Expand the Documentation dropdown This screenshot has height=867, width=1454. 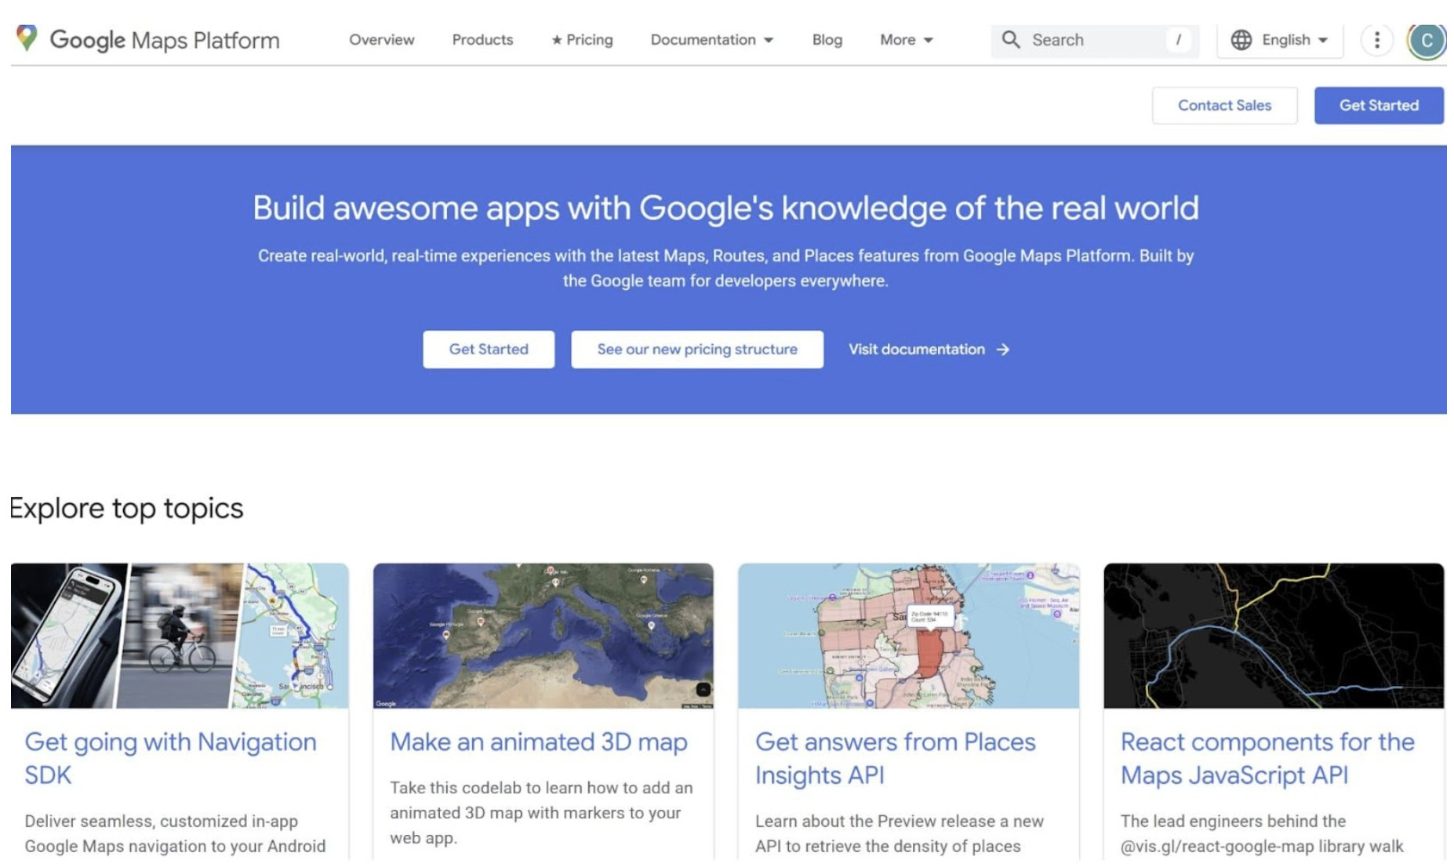[712, 40]
